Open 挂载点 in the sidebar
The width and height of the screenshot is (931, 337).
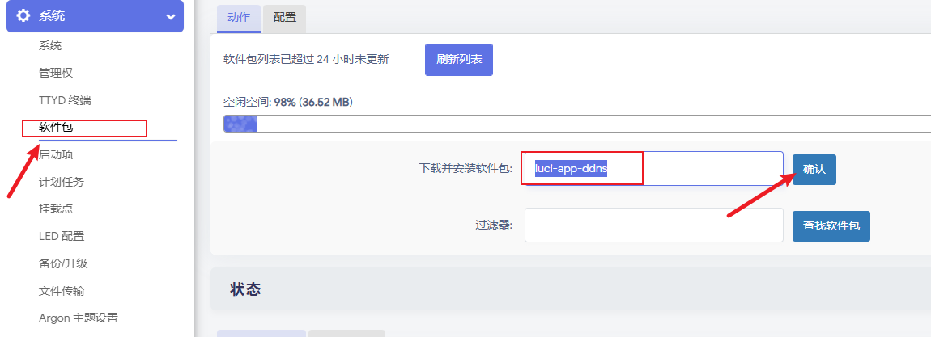click(x=56, y=209)
